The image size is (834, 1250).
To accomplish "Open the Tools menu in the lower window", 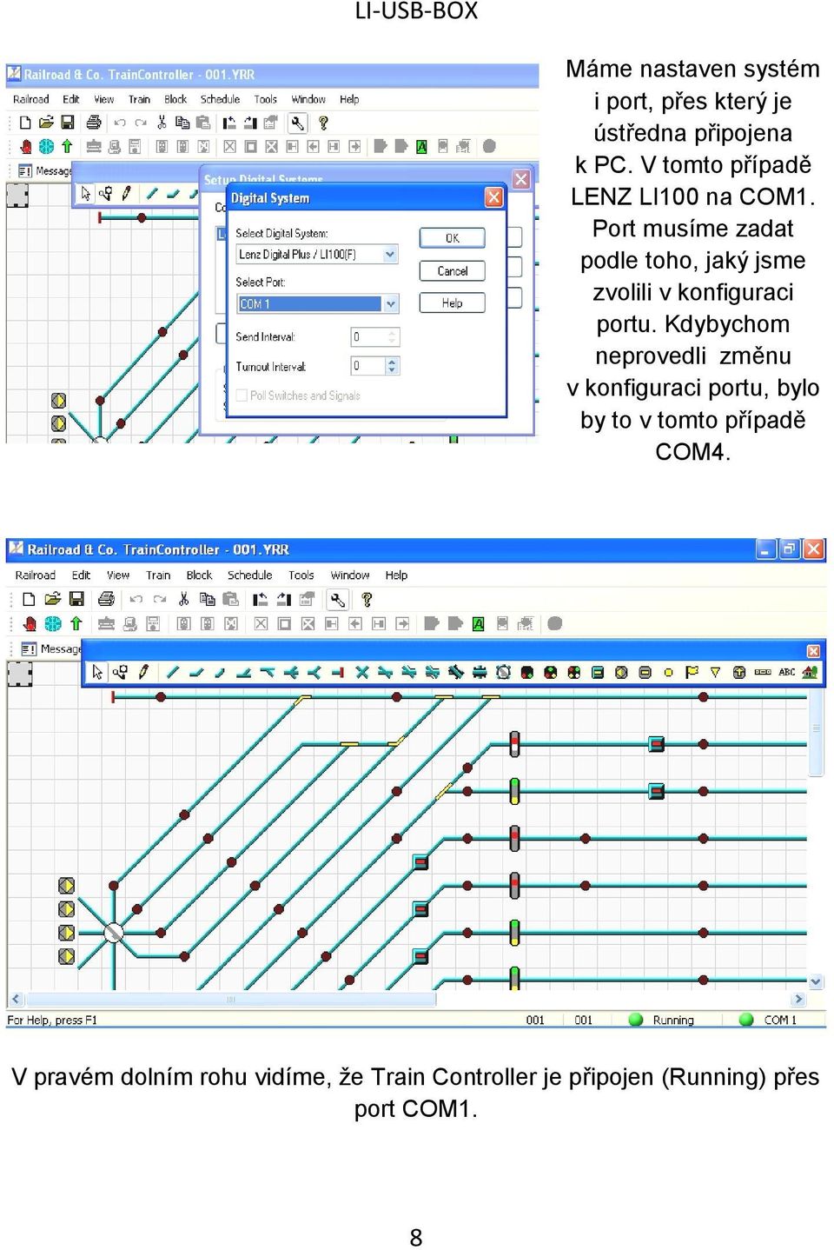I will point(301,575).
